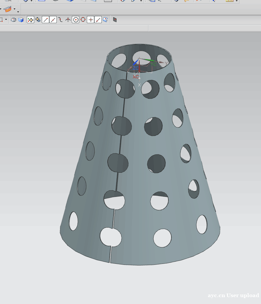This screenshot has height=304, width=261.
Task: Click the blue cube selection icon
Action: [x=21, y=20]
